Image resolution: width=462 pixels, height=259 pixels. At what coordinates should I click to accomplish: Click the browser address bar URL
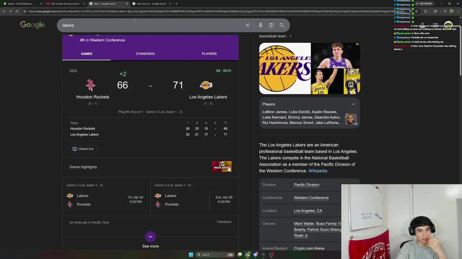(217, 11)
